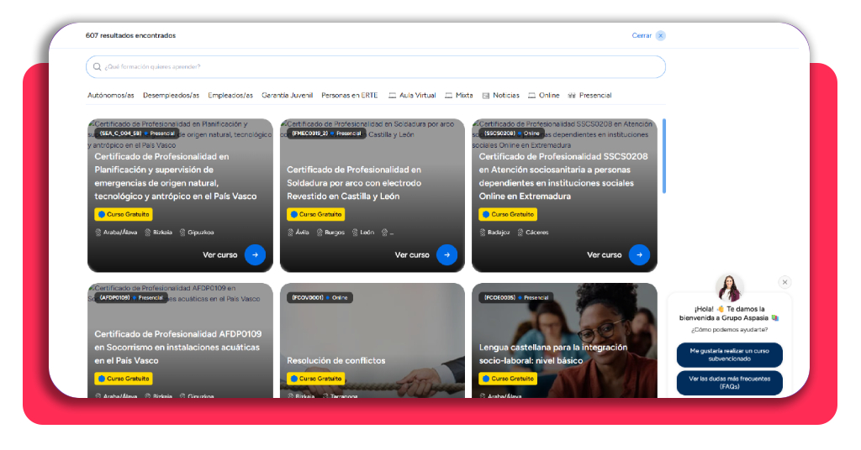Filter by Desempleados/as
The height and width of the screenshot is (450, 861).
click(171, 96)
